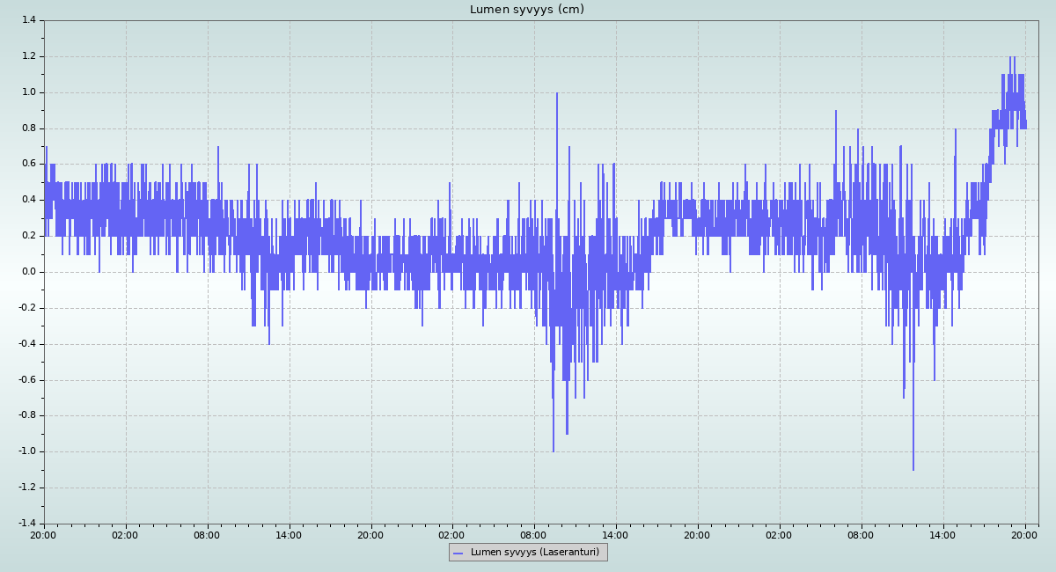The image size is (1056, 572).
Task: Click the last 14:00 x-axis label
Action: tap(942, 535)
